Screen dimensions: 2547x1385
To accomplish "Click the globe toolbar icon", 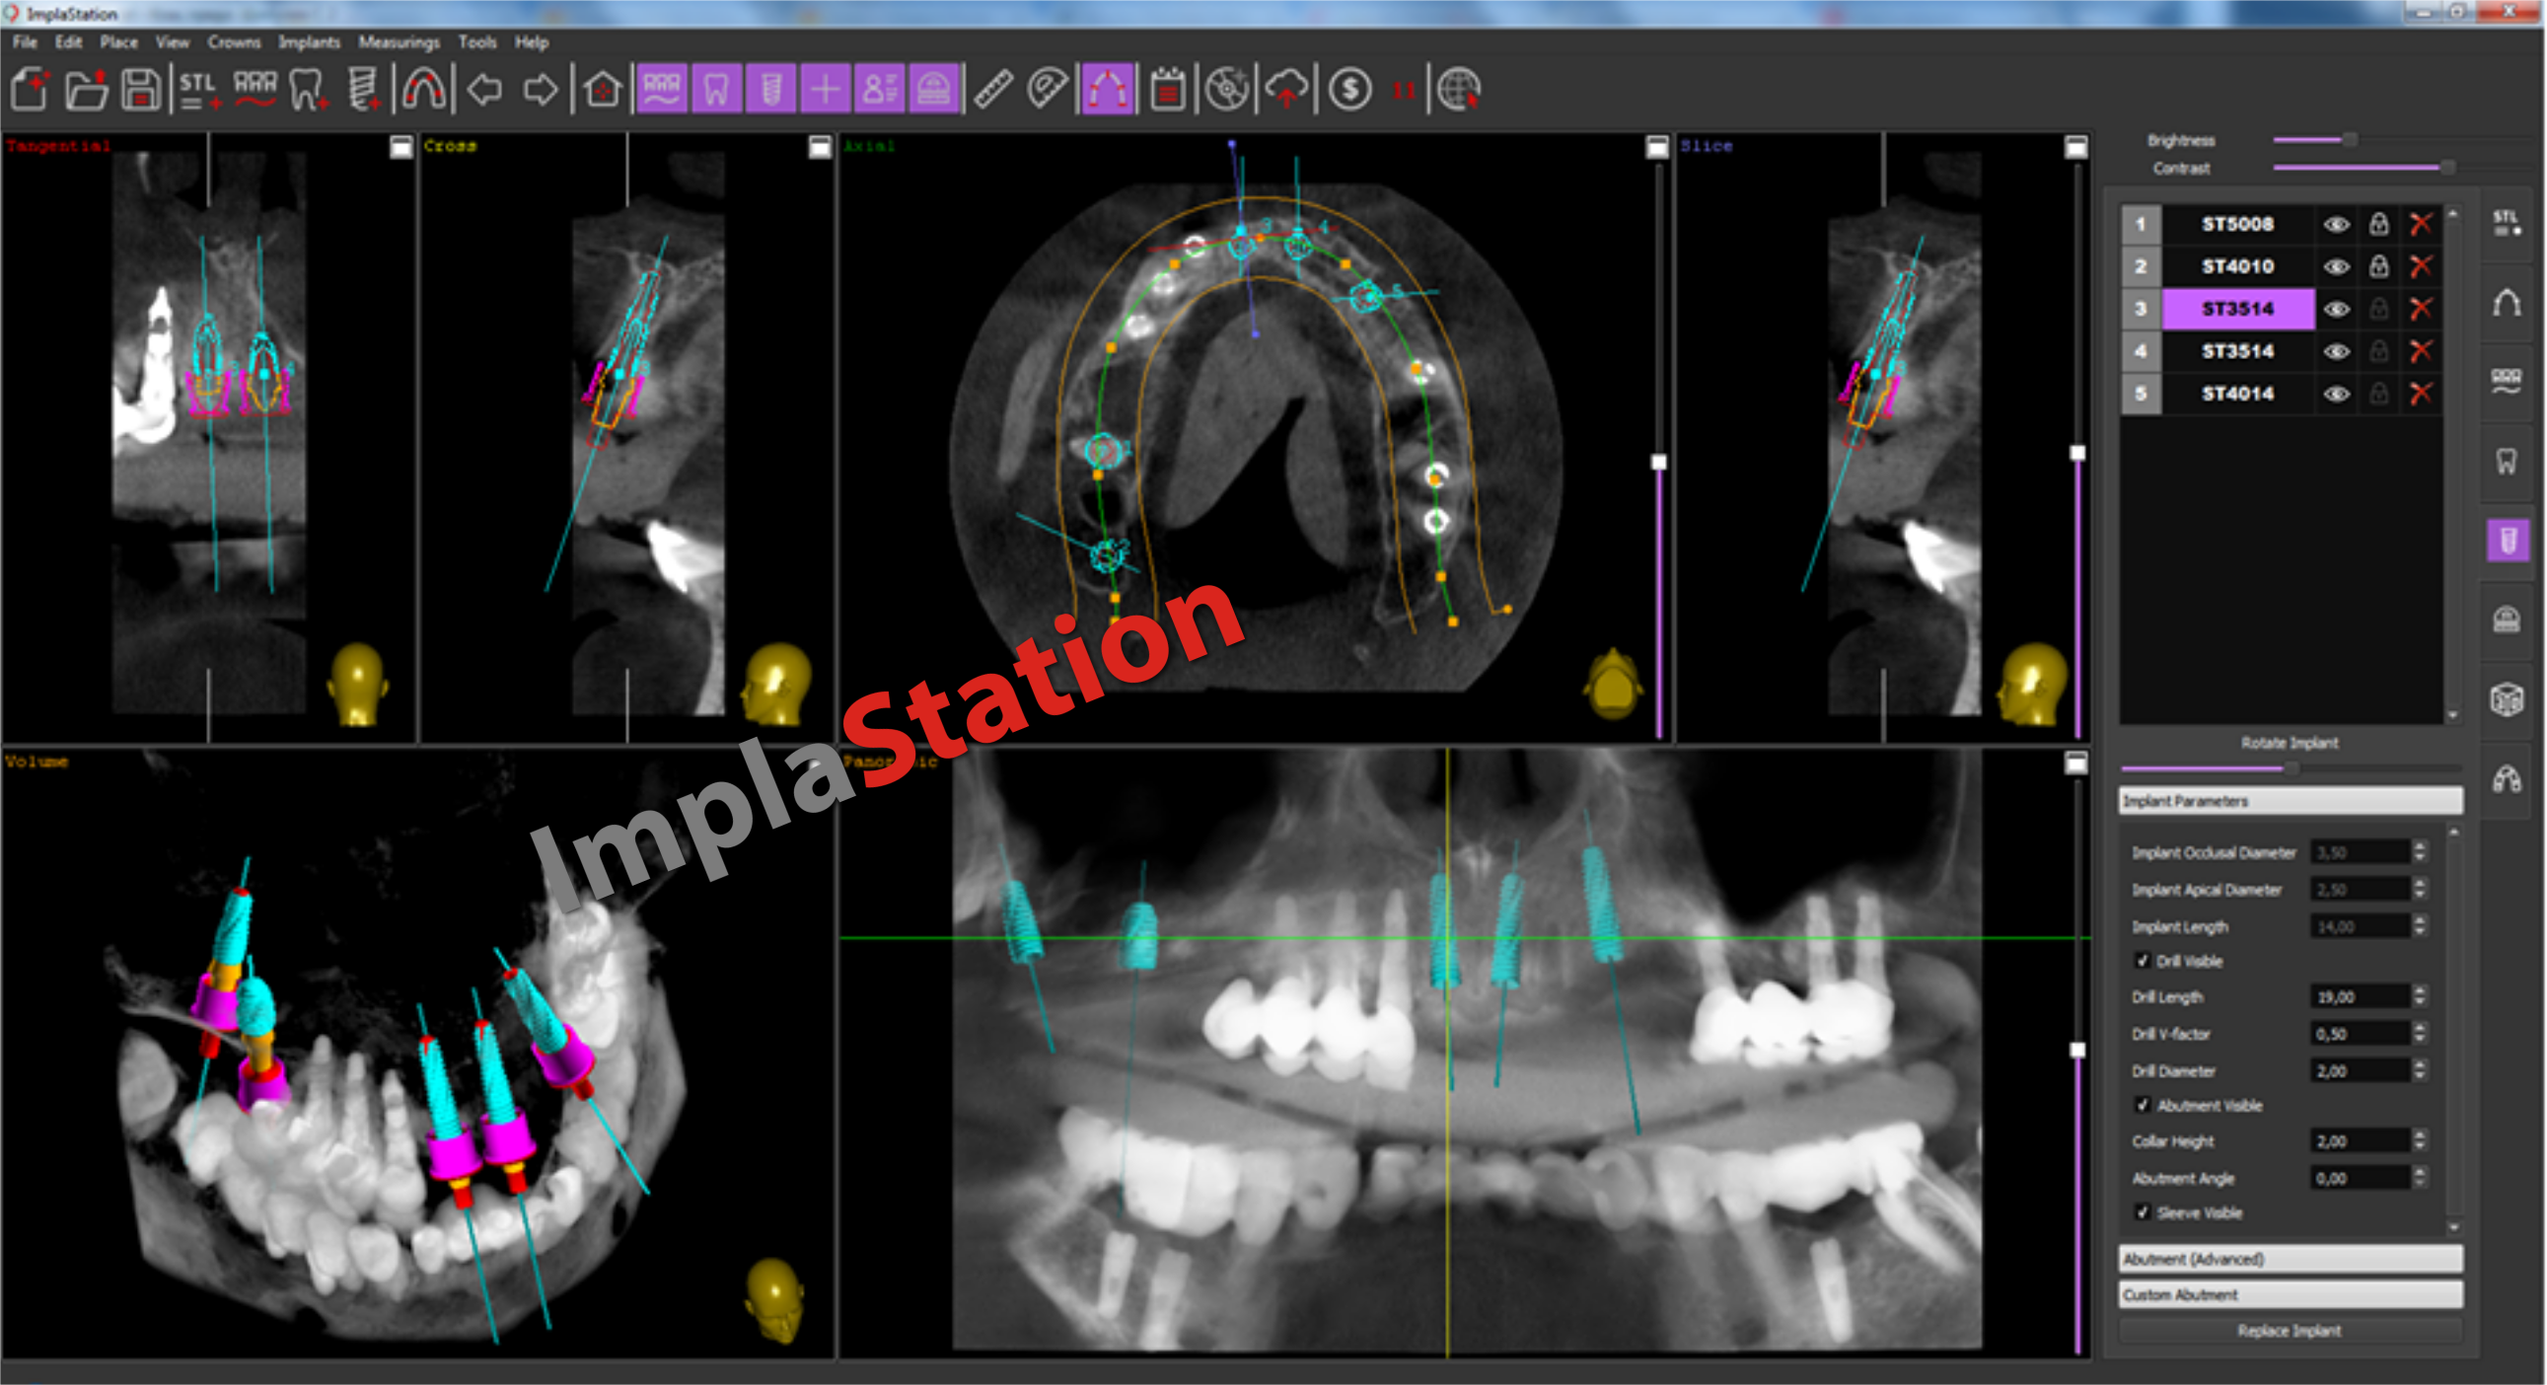I will tap(1458, 89).
